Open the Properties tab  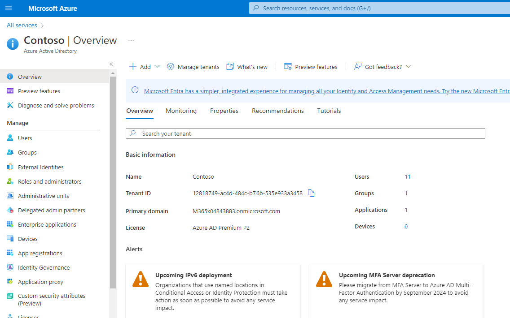click(x=224, y=111)
